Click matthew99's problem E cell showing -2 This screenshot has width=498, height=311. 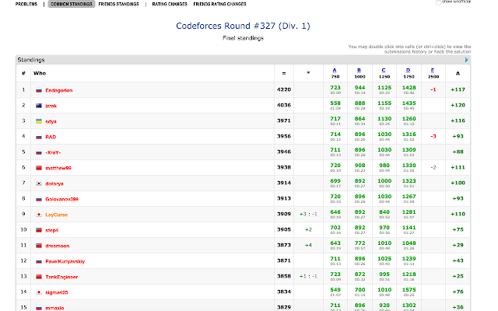tap(433, 168)
